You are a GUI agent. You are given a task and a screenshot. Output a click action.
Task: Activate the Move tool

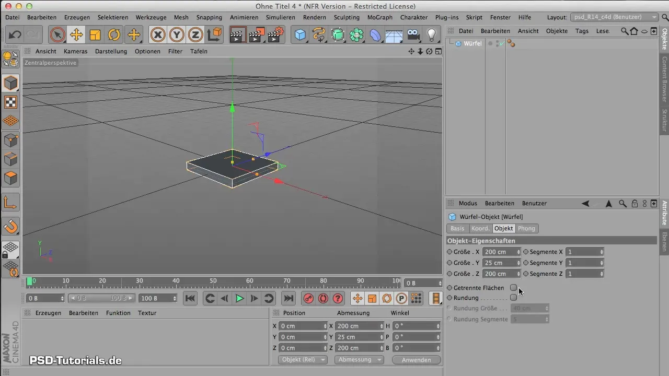76,35
